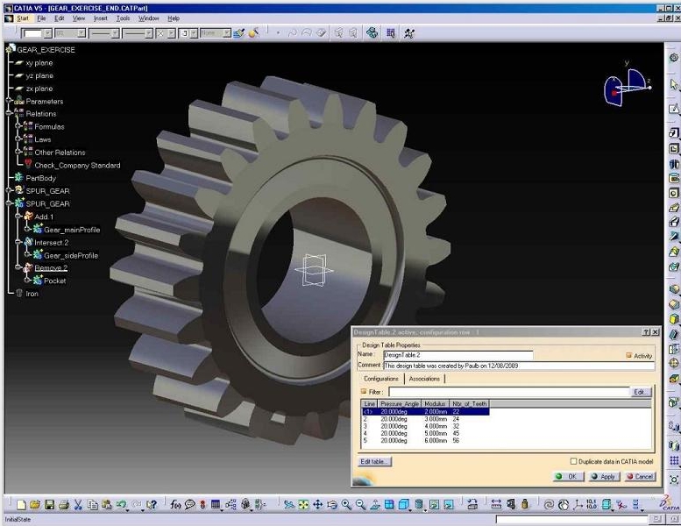Switch to the Associations tab
The height and width of the screenshot is (526, 681).
(x=423, y=379)
